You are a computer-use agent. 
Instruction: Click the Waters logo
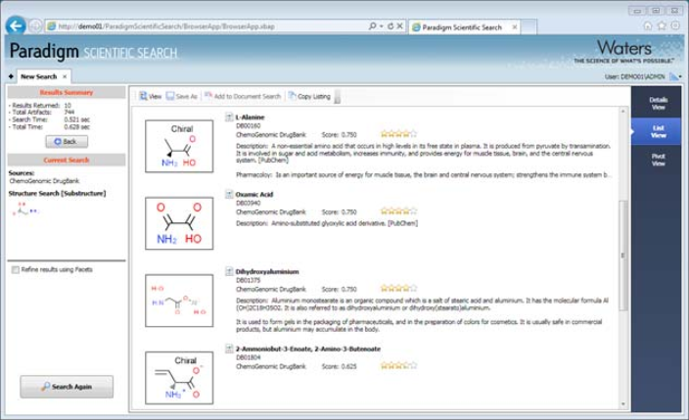coord(624,52)
